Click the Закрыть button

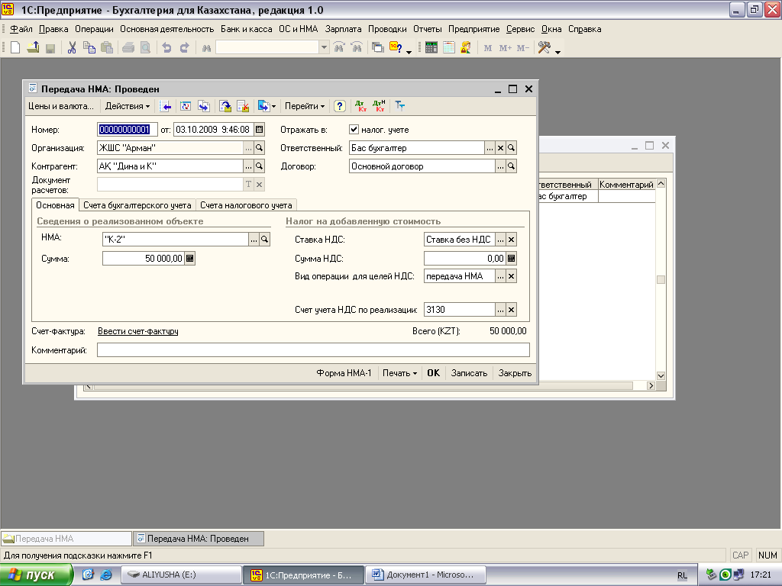(515, 373)
